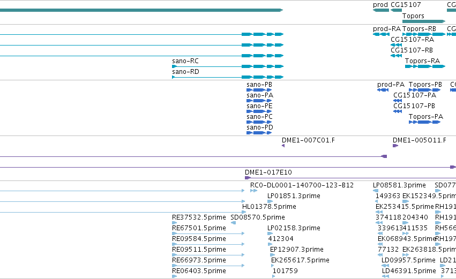Select the prod gene label
Viewport: 456px width, 279px height.
tap(380, 5)
